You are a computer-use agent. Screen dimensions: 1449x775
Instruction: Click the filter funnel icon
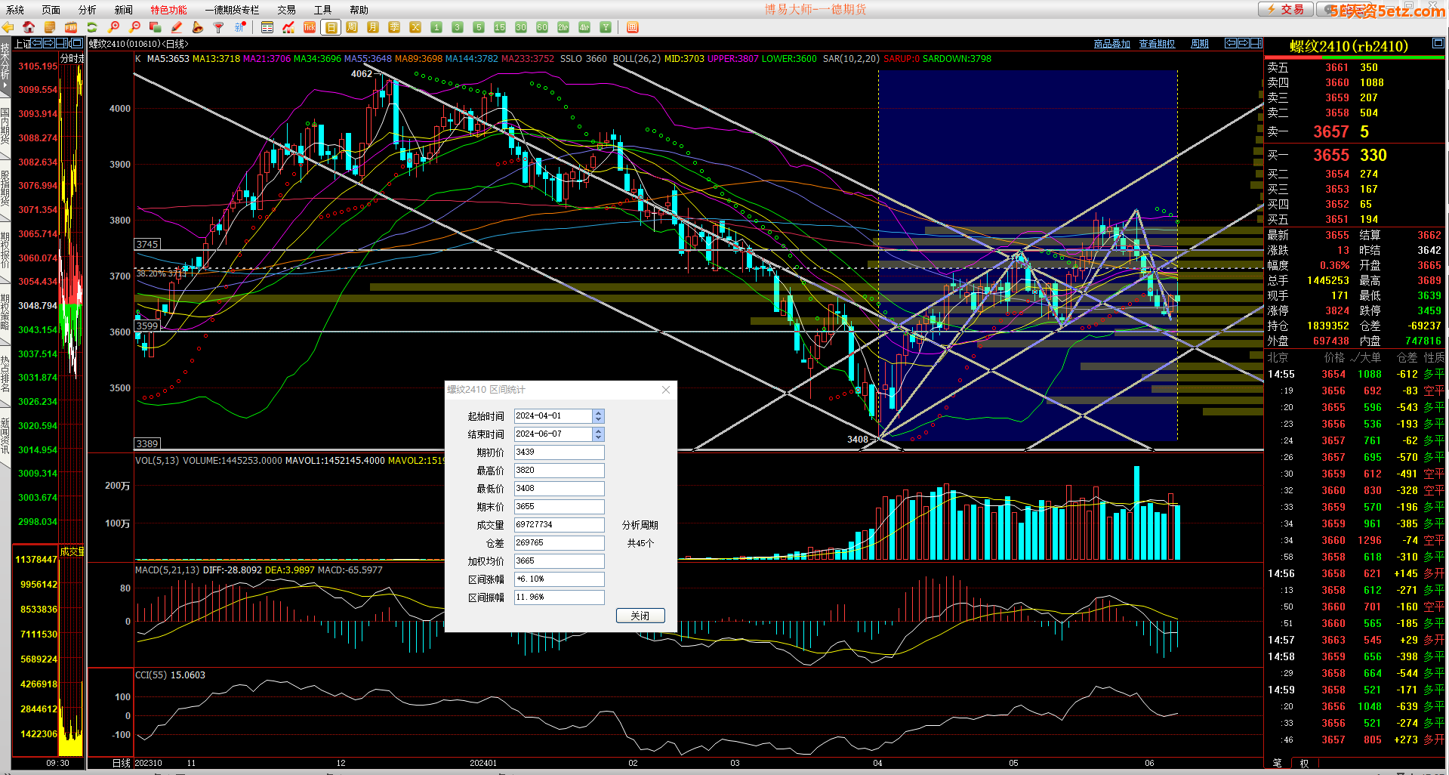218,27
